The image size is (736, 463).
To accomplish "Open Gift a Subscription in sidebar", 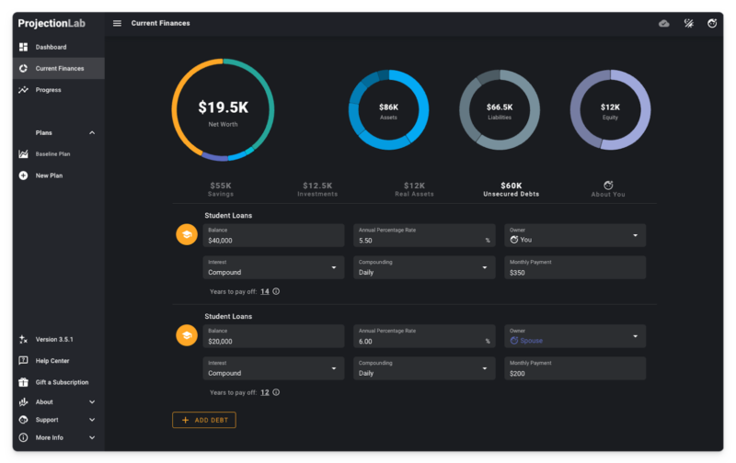I will [62, 382].
